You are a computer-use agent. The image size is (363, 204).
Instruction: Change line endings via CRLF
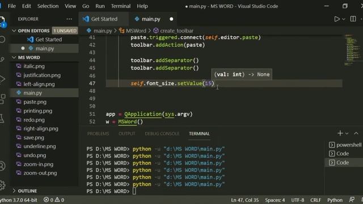[315, 200]
